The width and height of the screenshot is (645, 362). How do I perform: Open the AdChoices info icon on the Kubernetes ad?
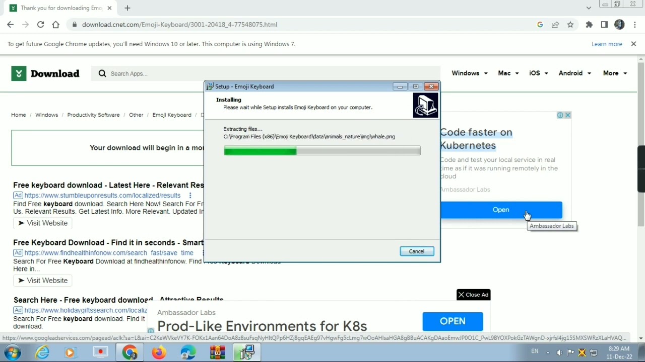click(x=560, y=115)
